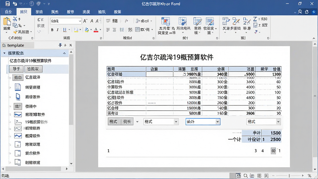Click the 袋长 button below the table
Image resolution: width=318 pixels, height=179 pixels.
[127, 122]
